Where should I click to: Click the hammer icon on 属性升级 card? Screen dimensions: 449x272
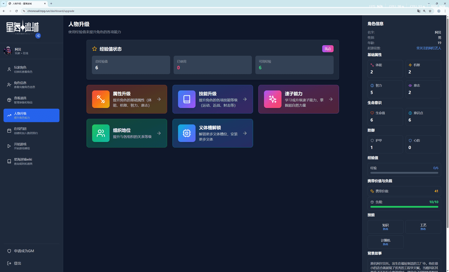click(101, 99)
